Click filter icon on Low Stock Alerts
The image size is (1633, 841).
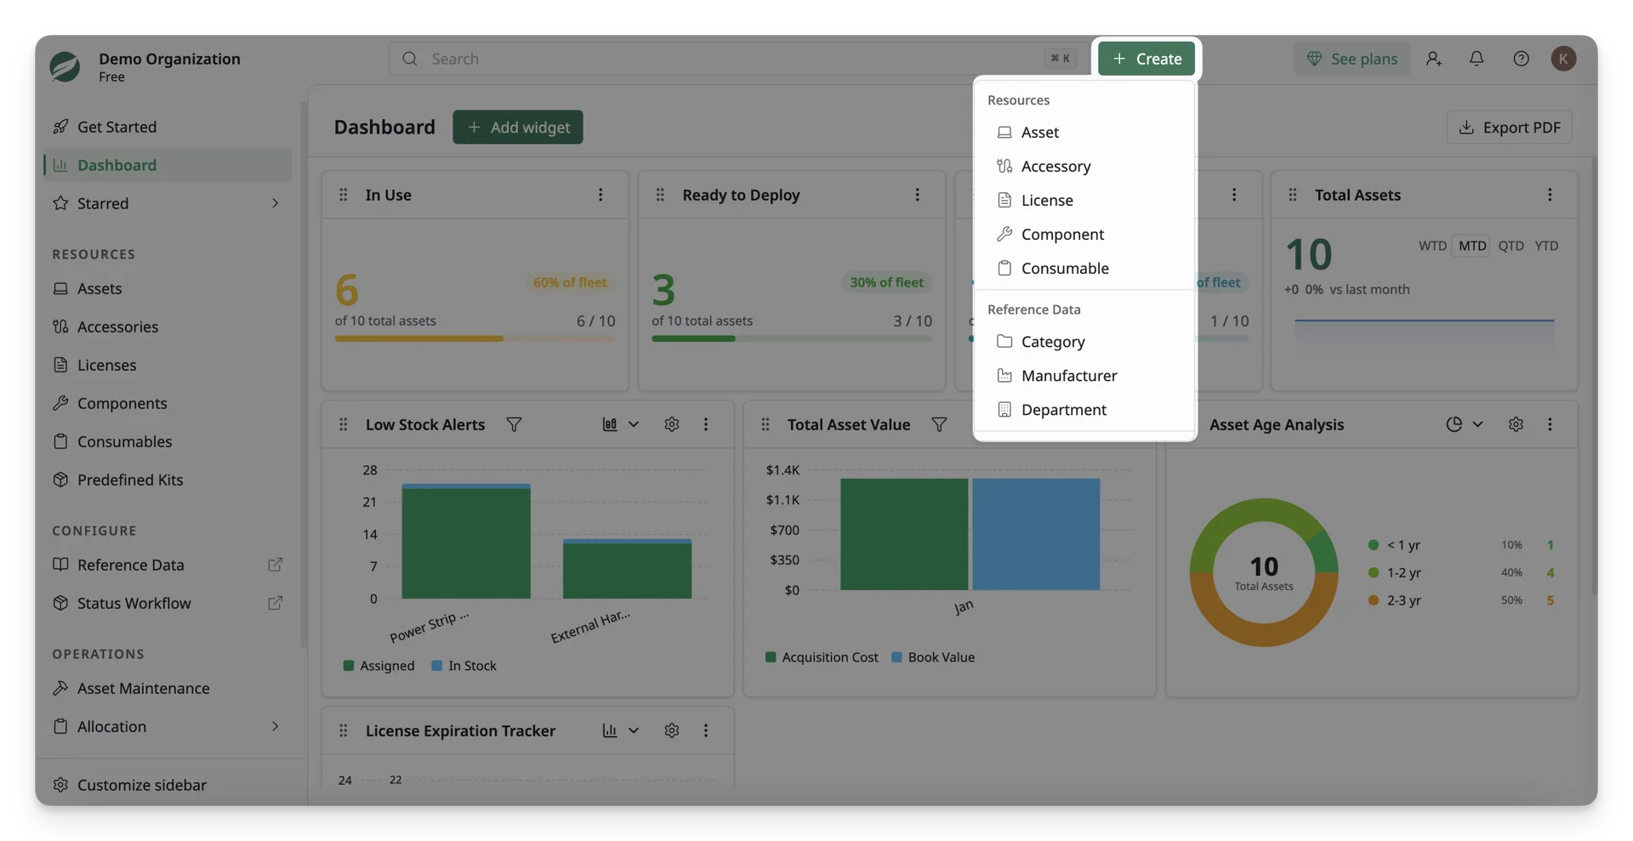coord(514,424)
